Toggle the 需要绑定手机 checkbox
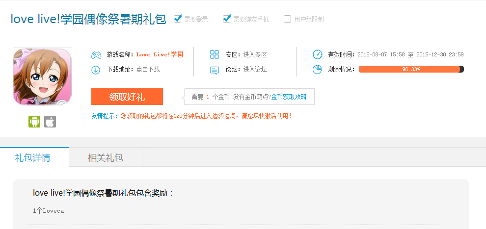The width and height of the screenshot is (486, 229). [227, 19]
